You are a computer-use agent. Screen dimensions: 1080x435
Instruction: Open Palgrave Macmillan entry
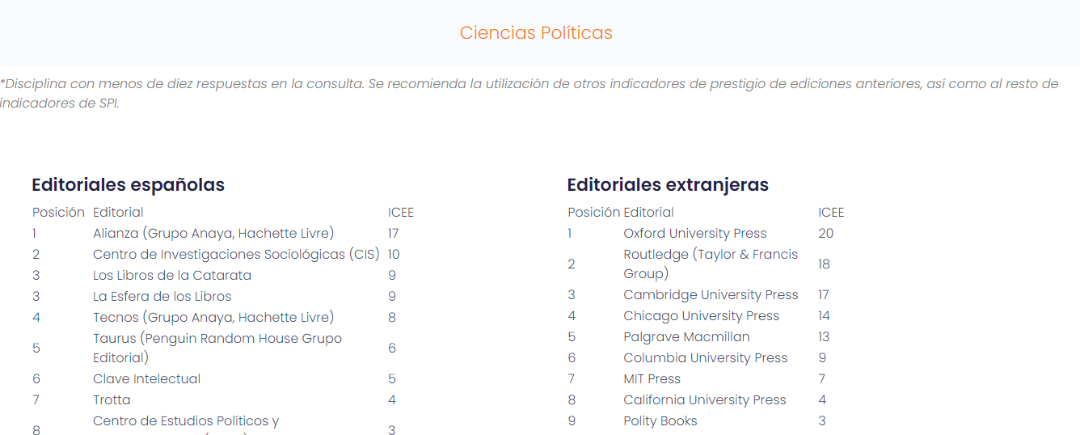tap(686, 337)
